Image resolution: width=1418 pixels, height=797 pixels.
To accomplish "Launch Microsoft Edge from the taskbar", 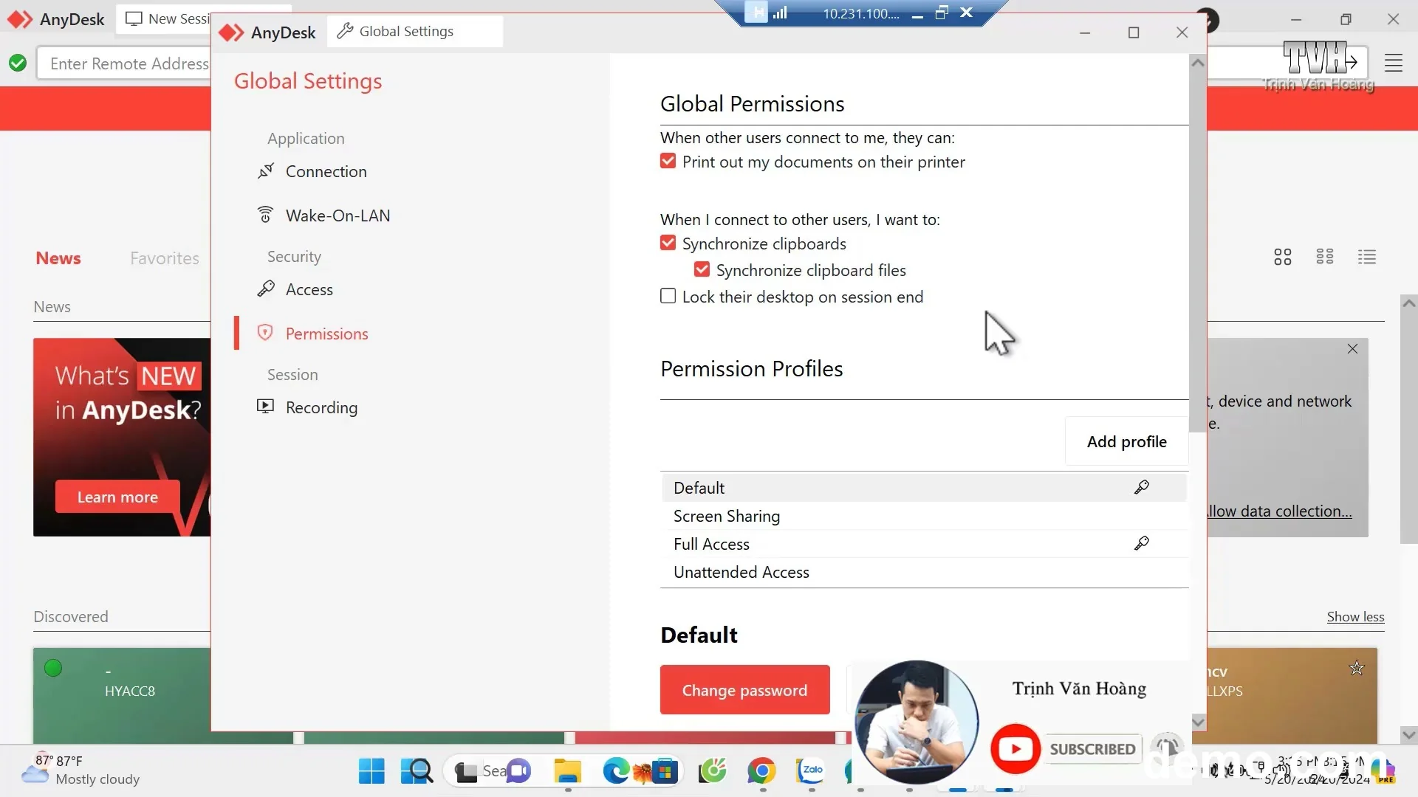I will coord(615,771).
